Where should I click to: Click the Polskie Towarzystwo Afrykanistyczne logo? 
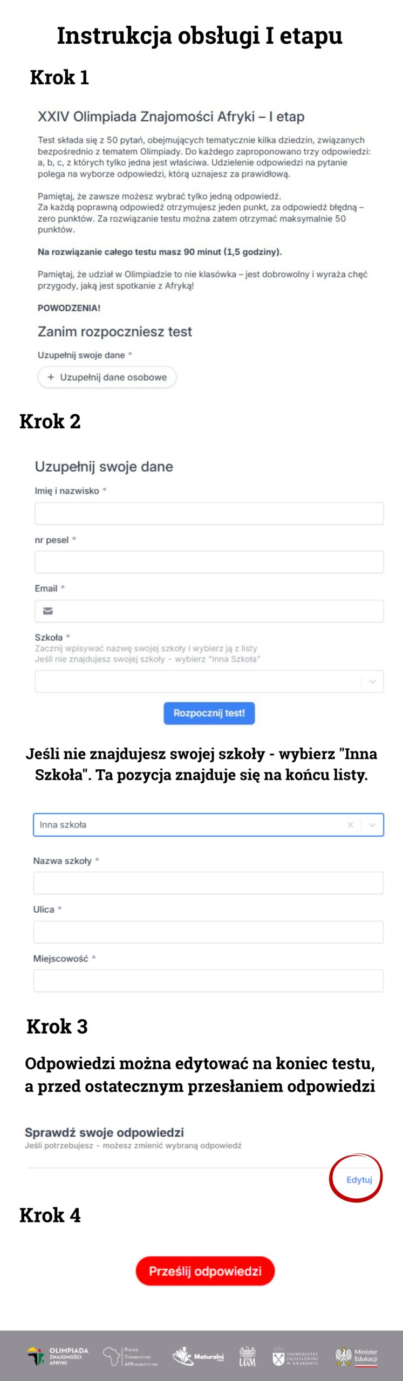pos(131,1356)
